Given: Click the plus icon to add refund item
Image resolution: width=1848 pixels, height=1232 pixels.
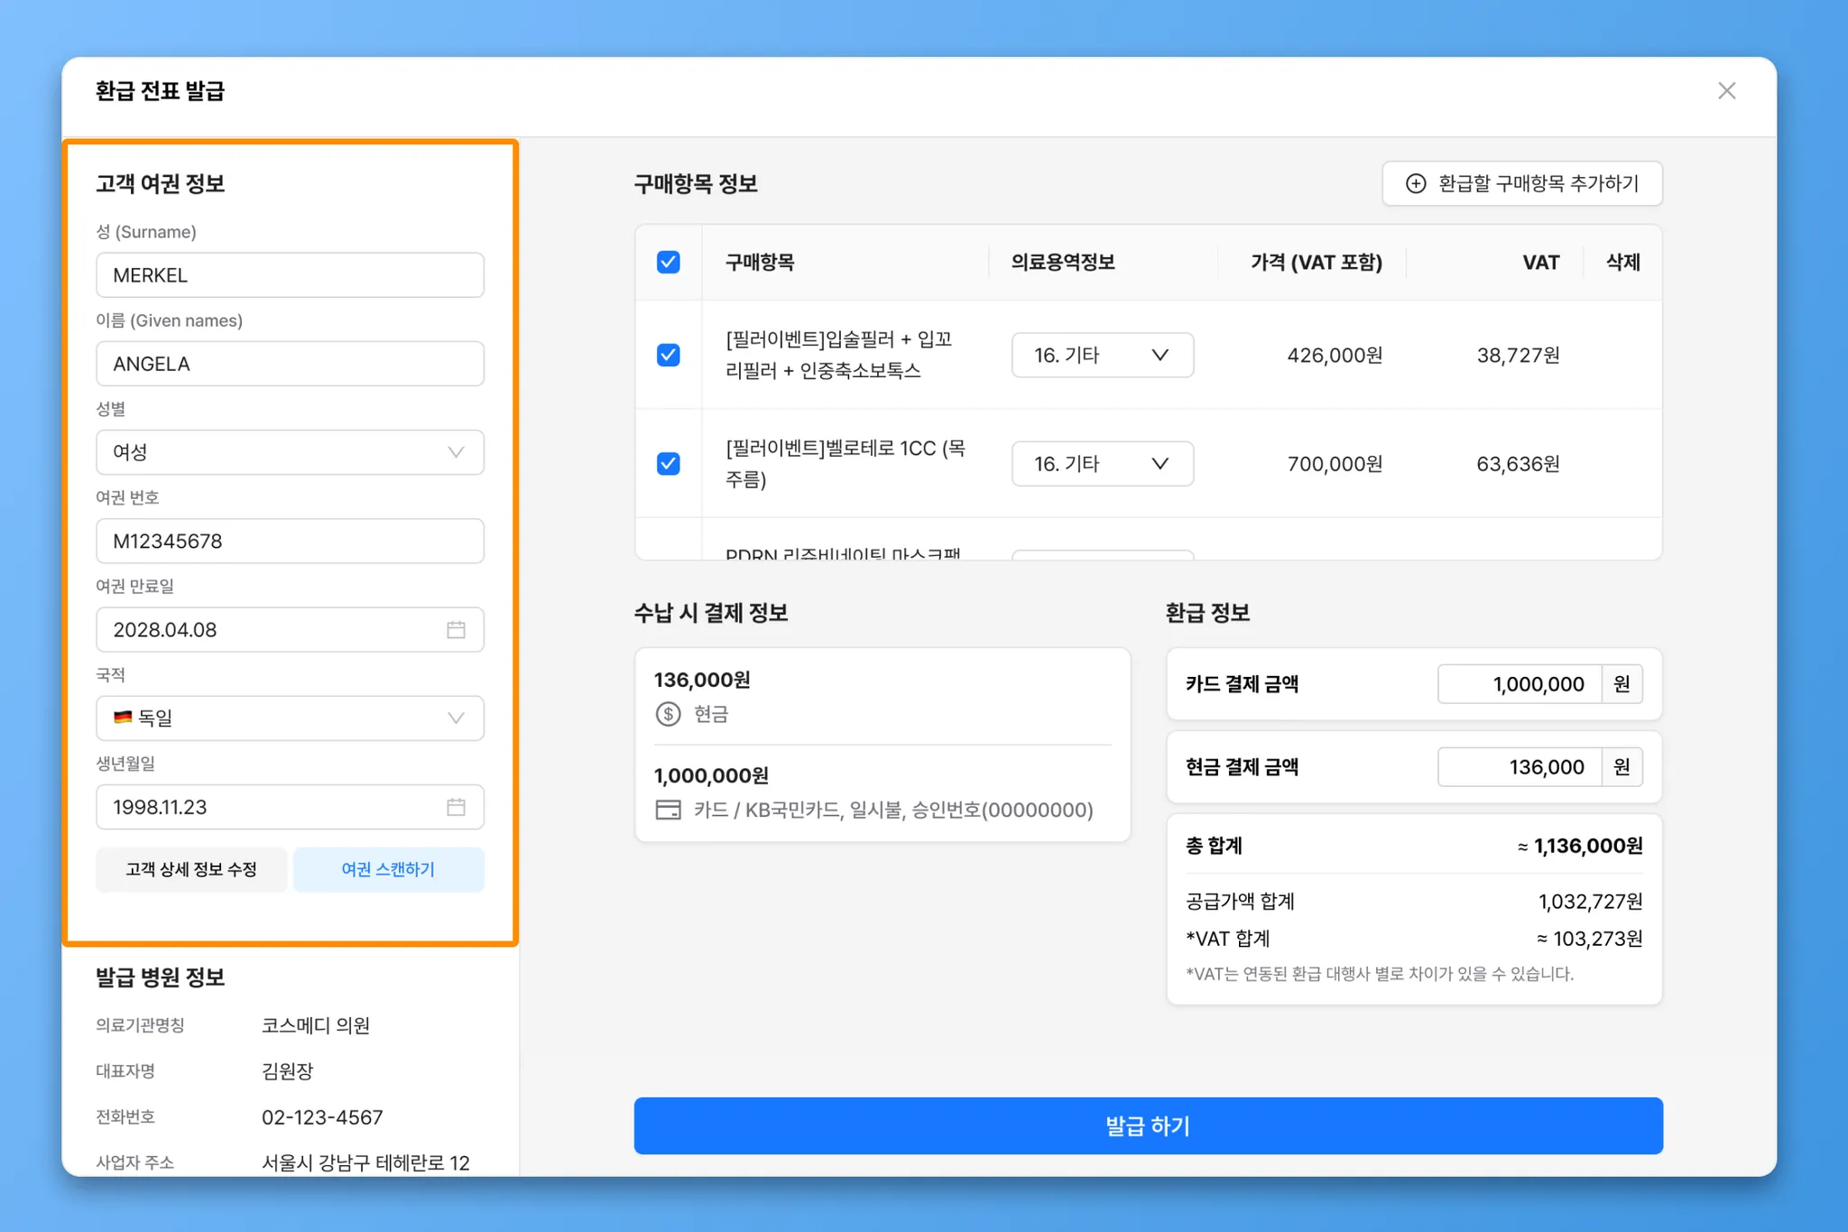Looking at the screenshot, I should [1416, 183].
